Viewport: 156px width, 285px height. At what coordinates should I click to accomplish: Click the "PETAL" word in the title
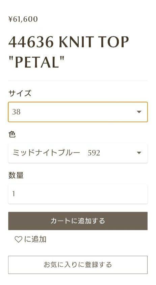click(x=36, y=62)
